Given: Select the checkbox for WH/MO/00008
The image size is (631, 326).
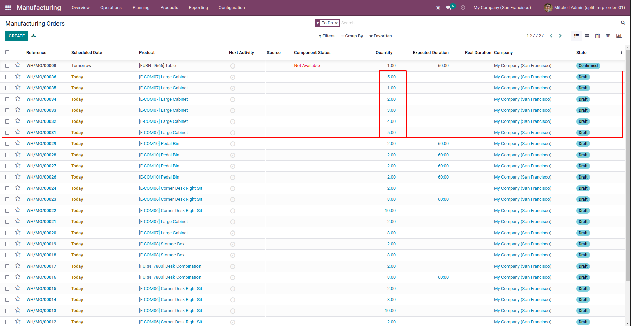Looking at the screenshot, I should 7,66.
